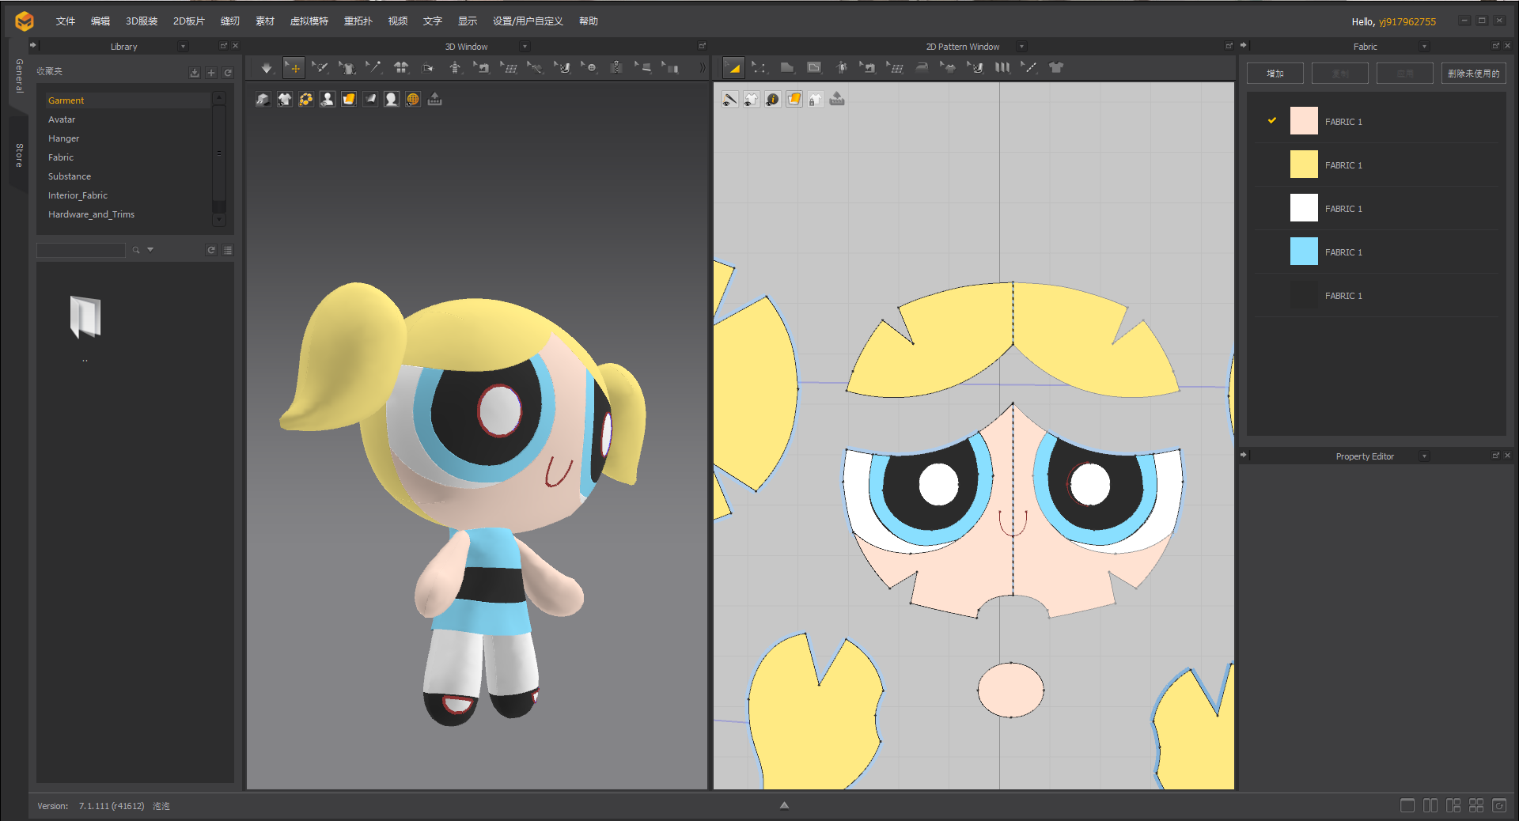Screen dimensions: 1519x821
Task: Click the library search input field
Action: [81, 250]
